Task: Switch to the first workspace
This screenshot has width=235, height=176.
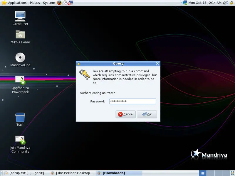Action: pos(203,173)
